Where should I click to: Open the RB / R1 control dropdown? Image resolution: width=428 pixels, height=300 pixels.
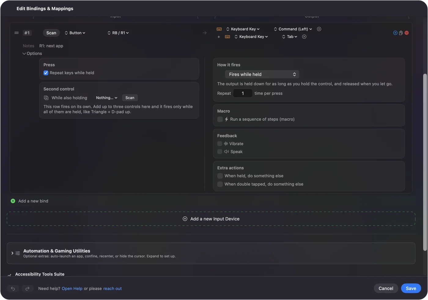(118, 33)
